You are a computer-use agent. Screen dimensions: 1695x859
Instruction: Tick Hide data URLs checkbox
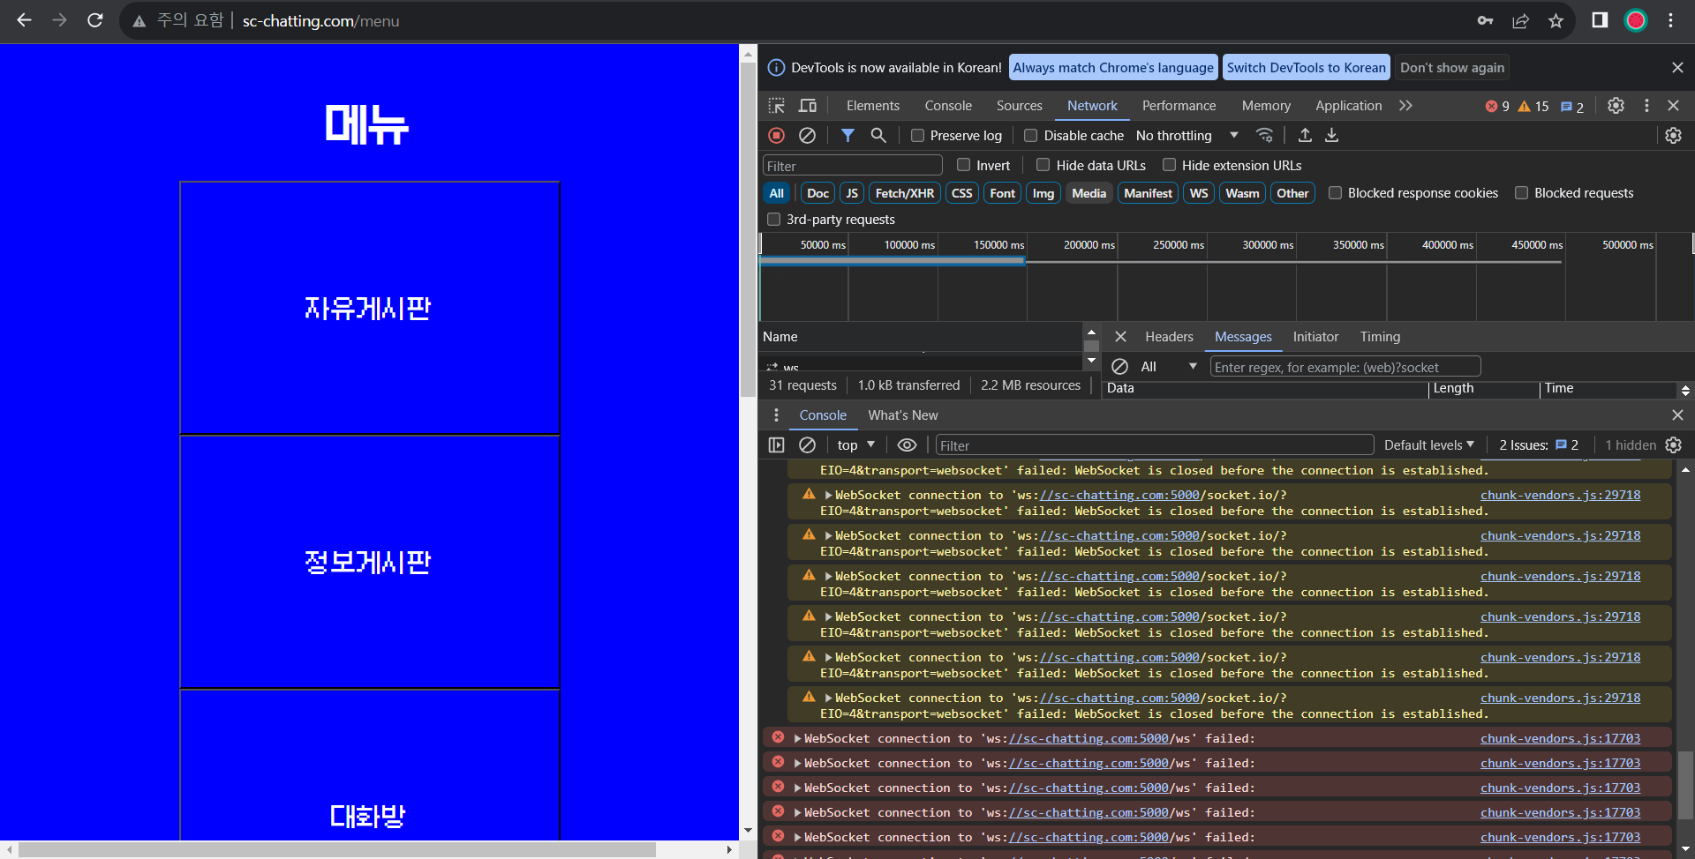1043,165
